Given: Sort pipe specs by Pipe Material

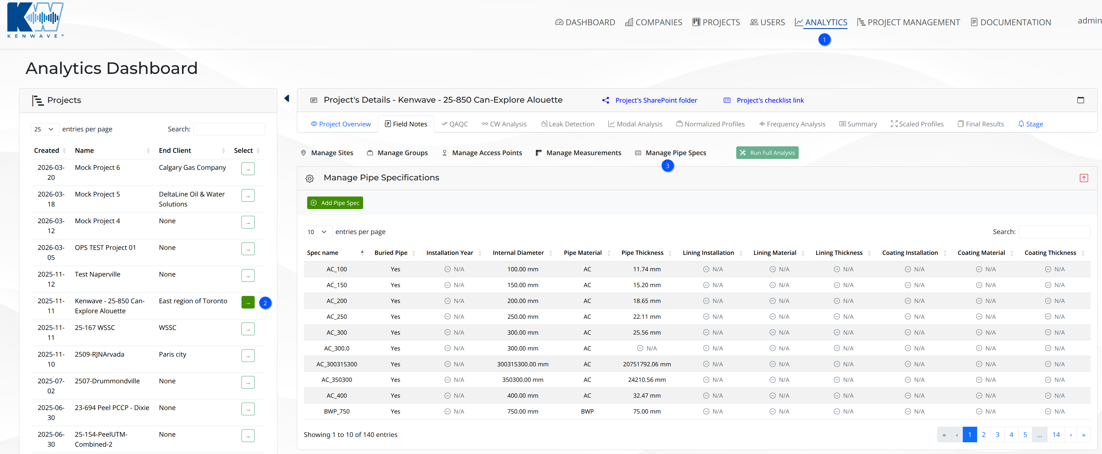Looking at the screenshot, I should tap(587, 253).
